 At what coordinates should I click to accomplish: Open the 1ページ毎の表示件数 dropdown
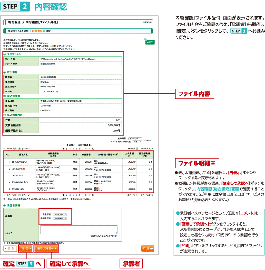137,142
